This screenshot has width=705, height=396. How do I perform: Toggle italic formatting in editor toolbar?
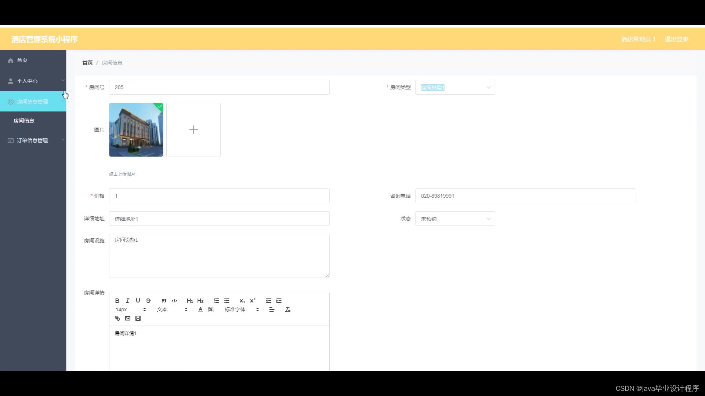tap(127, 301)
